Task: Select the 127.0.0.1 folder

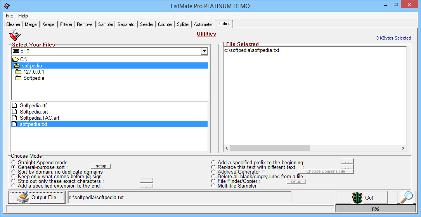Action: 109,72
